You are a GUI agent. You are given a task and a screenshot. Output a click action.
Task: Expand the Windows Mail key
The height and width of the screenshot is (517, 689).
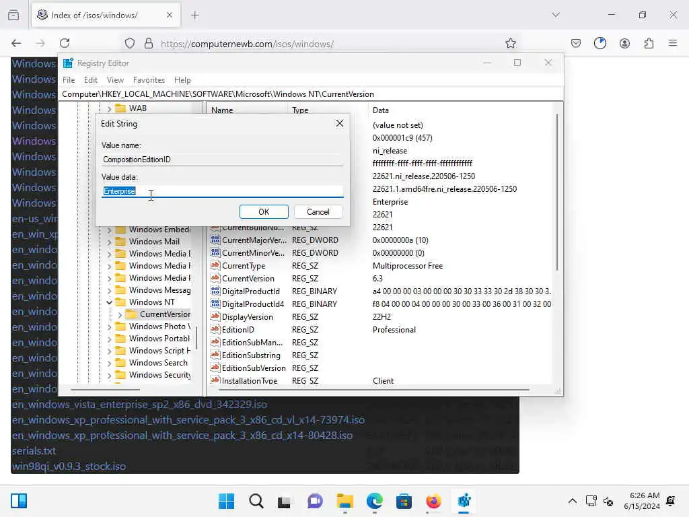click(110, 242)
